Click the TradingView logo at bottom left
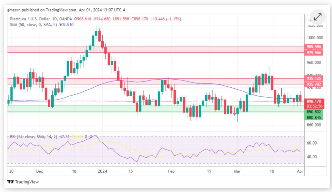This screenshot has width=332, height=192. [18, 181]
